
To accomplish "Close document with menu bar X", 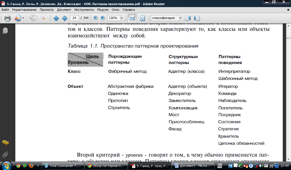I will pyautogui.click(x=288, y=10).
